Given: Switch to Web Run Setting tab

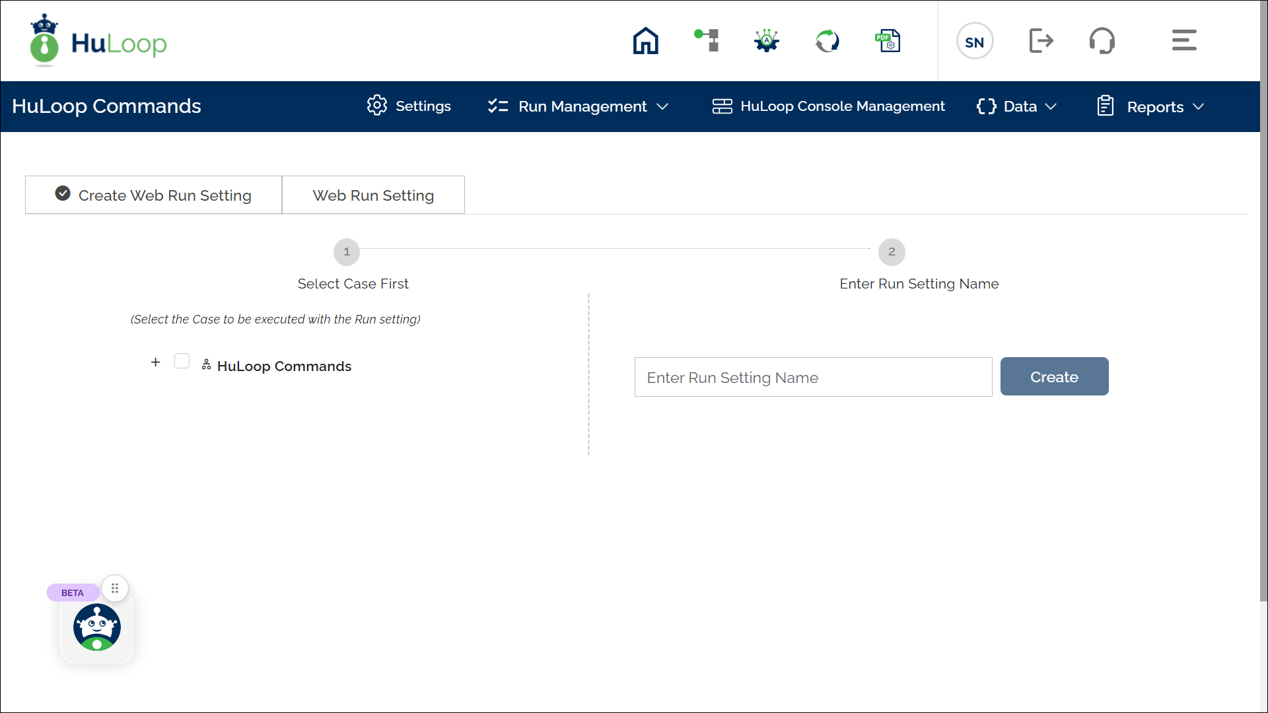Looking at the screenshot, I should coord(373,195).
